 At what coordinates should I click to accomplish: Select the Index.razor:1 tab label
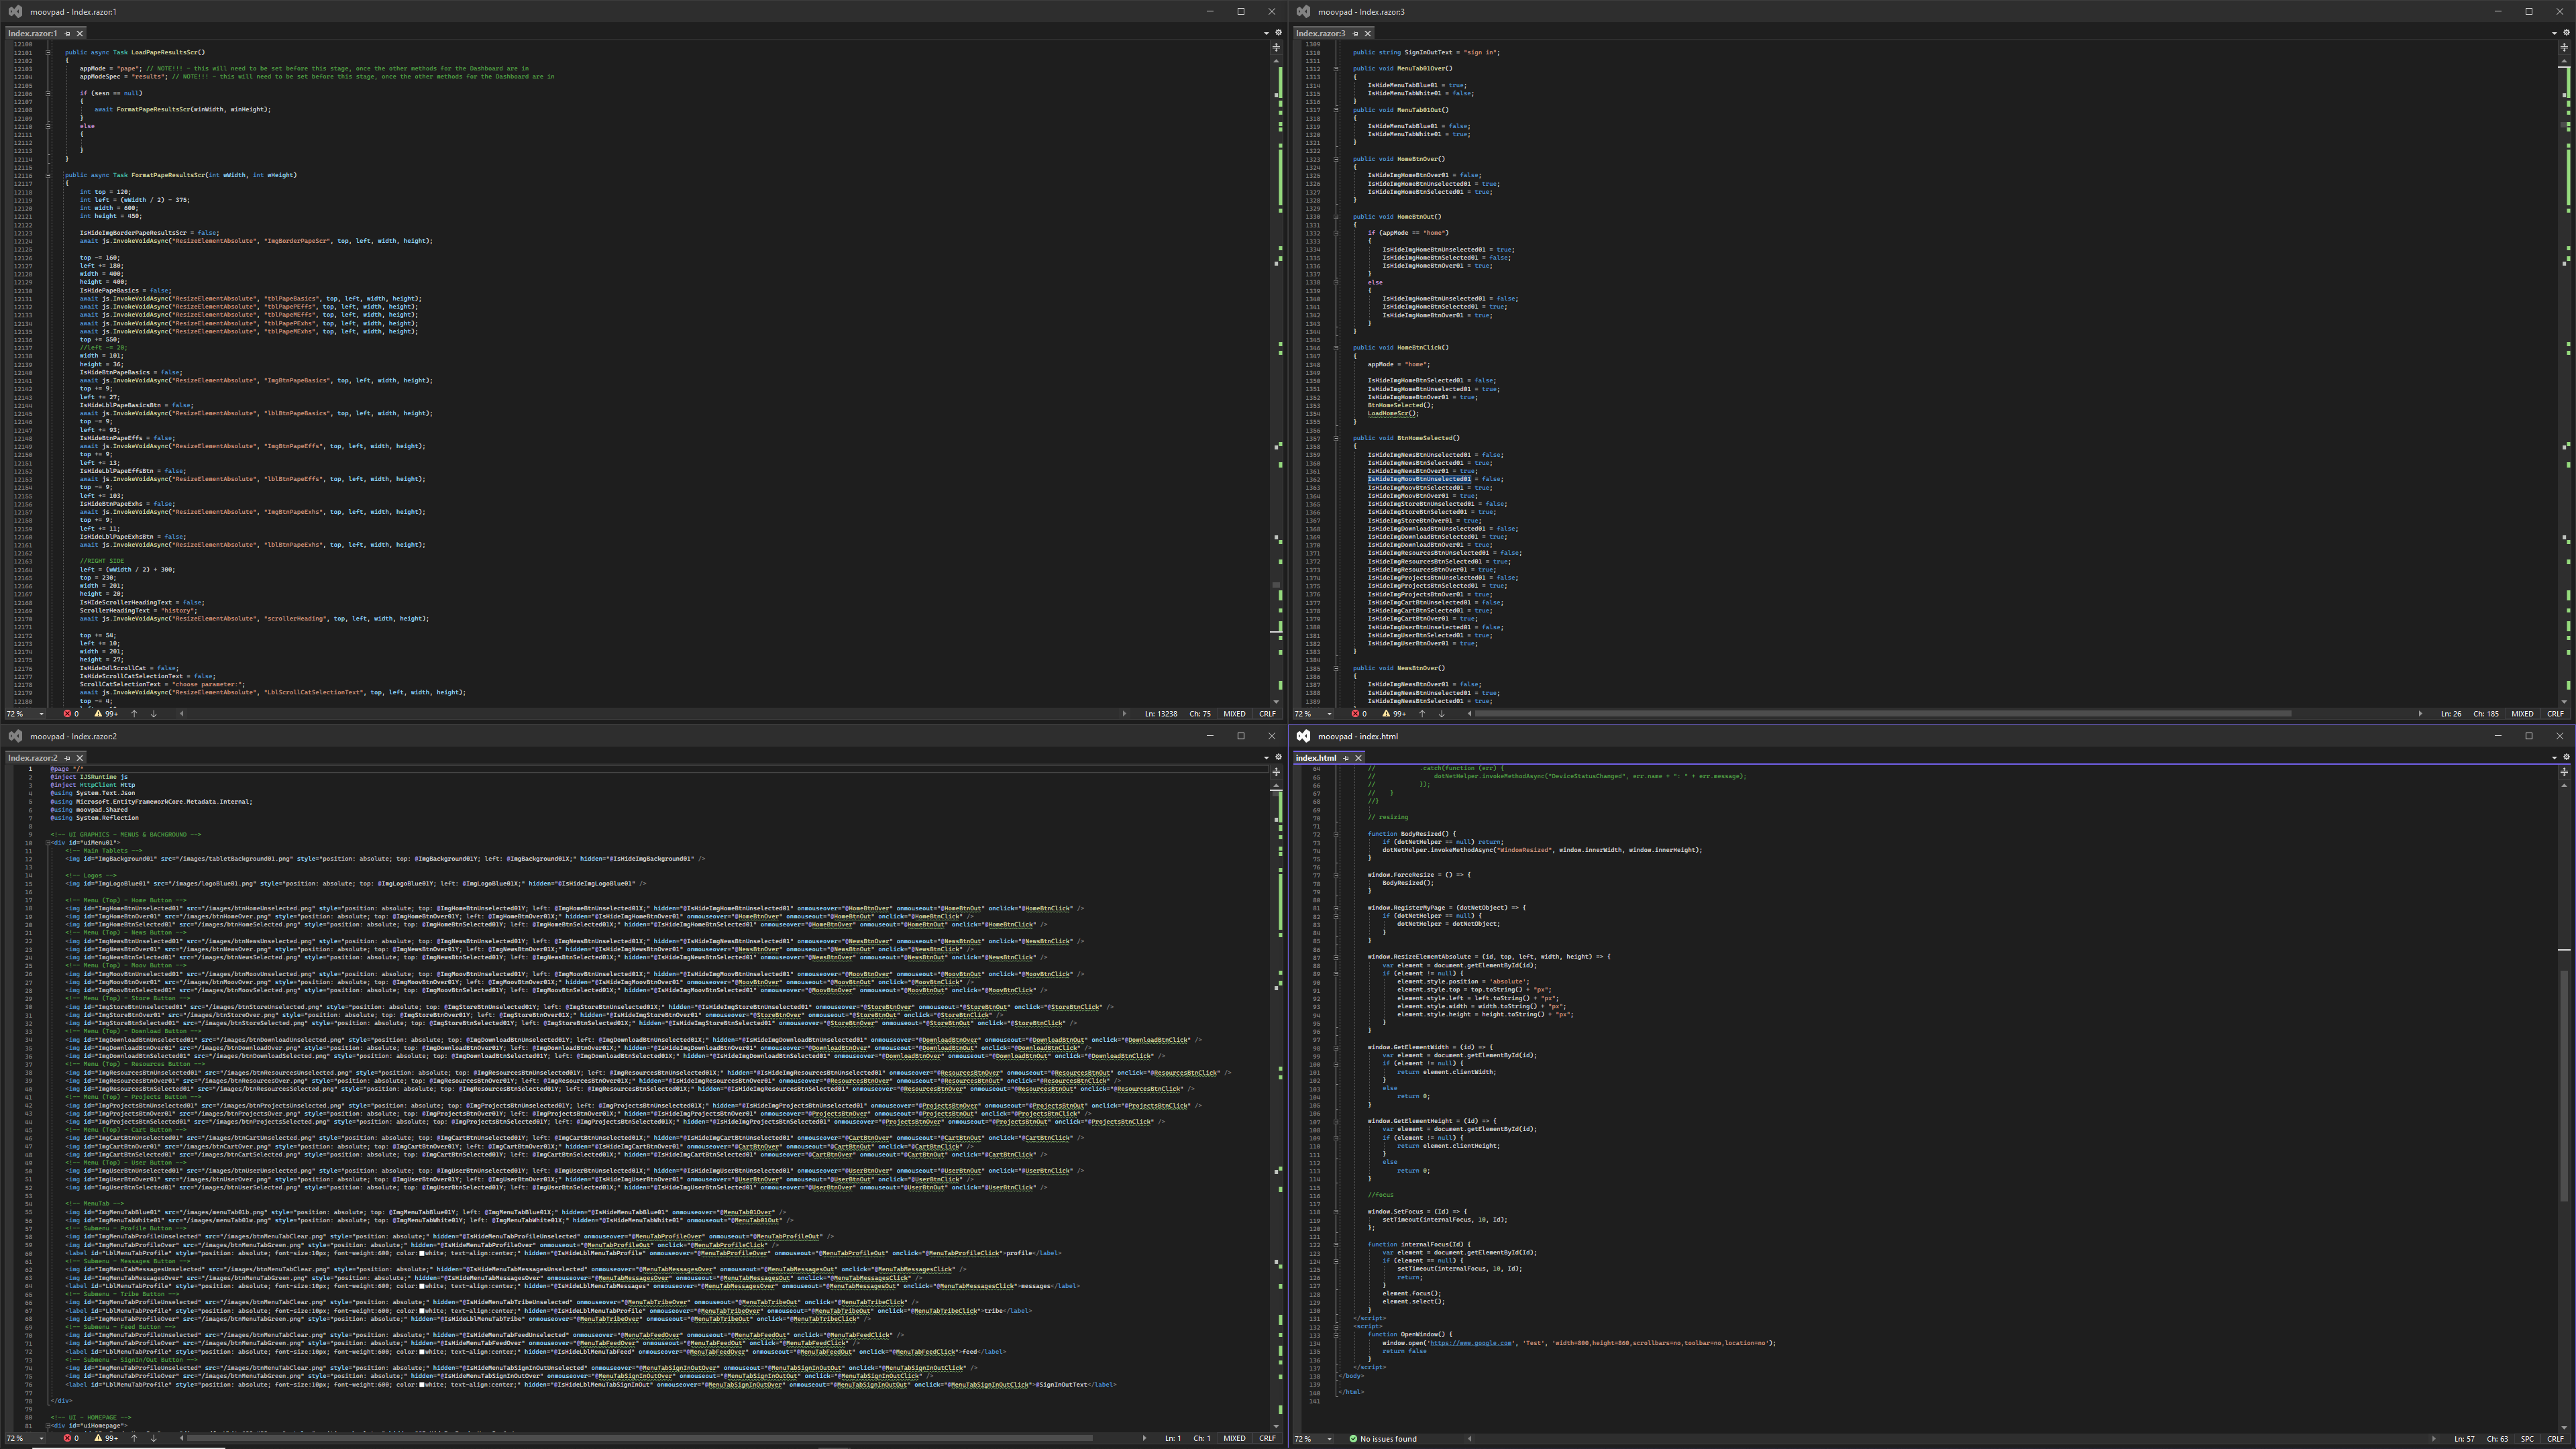(33, 33)
